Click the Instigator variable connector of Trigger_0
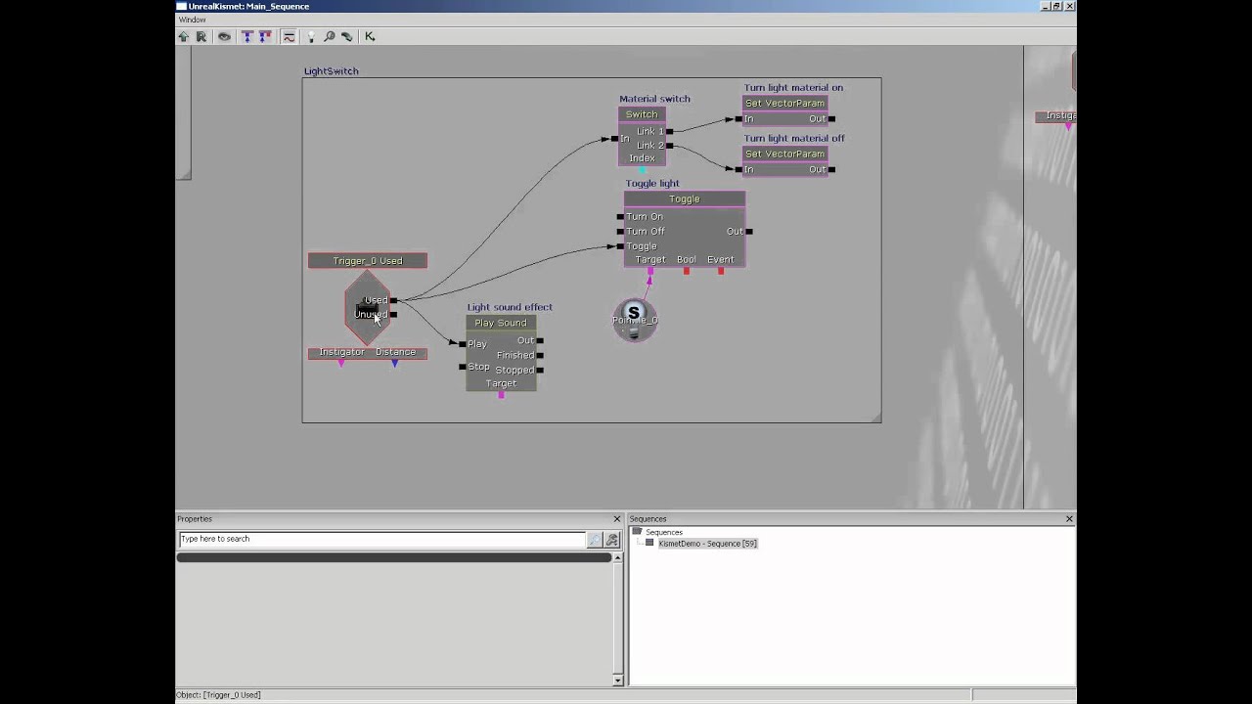The image size is (1252, 704). [x=341, y=364]
